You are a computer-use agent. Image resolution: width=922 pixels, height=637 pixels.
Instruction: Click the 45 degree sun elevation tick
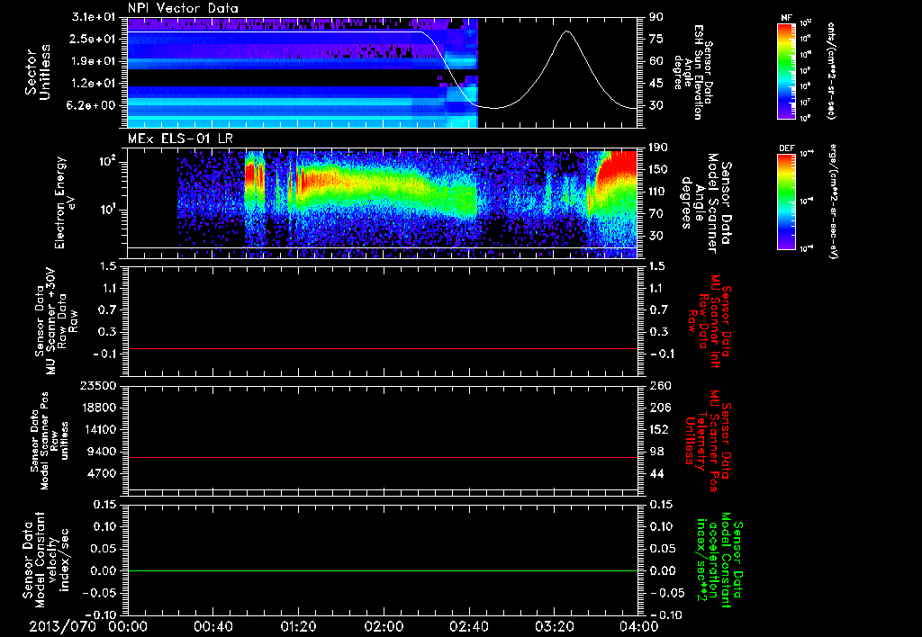tap(656, 83)
